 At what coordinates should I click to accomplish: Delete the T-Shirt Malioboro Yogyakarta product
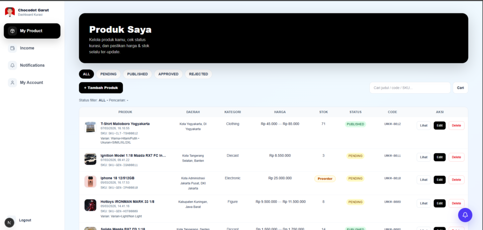point(456,125)
